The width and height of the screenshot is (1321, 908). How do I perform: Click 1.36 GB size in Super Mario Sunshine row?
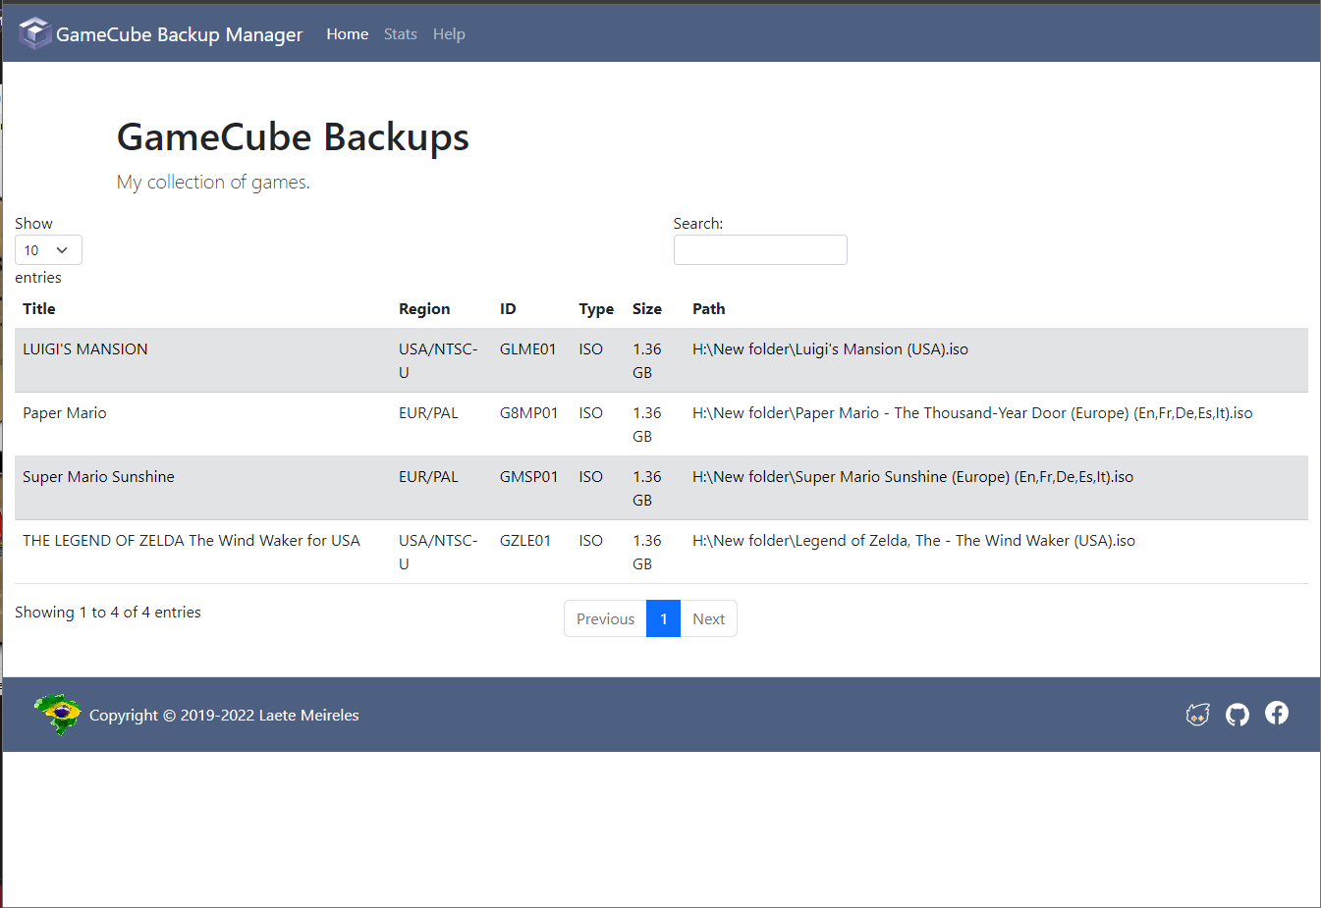[x=647, y=488]
